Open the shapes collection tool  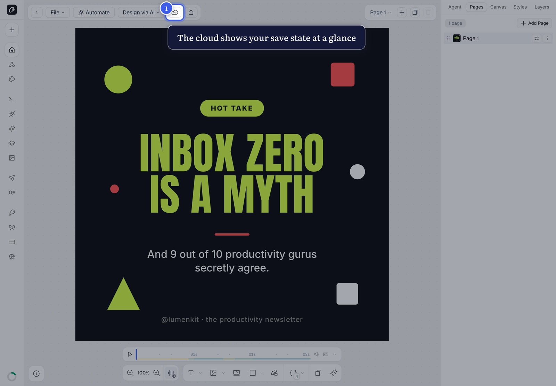tap(274, 373)
